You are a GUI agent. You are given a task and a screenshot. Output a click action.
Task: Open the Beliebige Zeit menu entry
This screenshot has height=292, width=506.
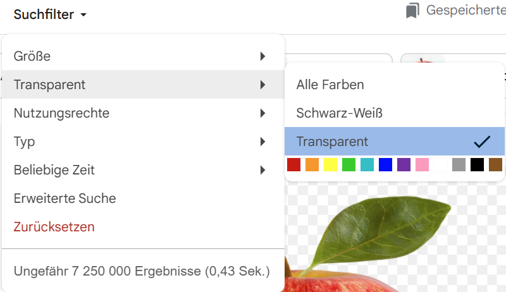[x=54, y=170]
